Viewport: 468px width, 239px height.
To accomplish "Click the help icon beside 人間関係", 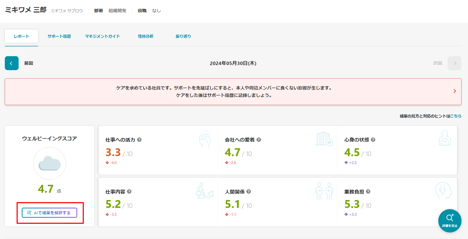I will (x=248, y=191).
